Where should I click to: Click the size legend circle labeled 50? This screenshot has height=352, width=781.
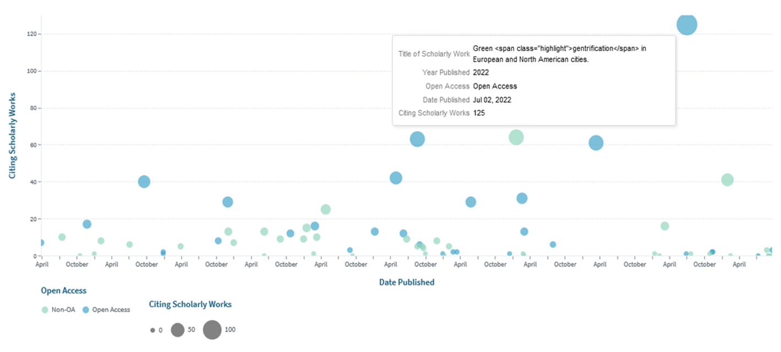177,330
